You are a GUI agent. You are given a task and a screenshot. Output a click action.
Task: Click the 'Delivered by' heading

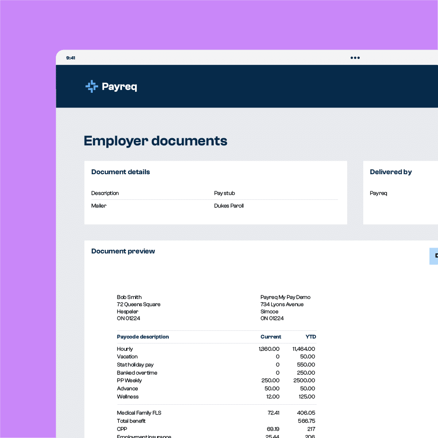click(391, 172)
